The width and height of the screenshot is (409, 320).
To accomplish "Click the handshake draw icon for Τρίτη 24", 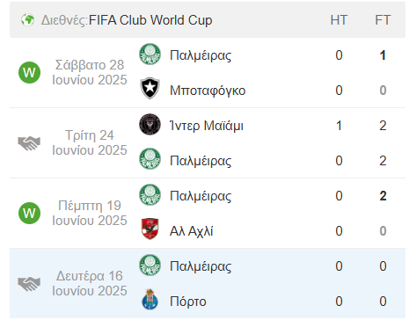I will 29,143.
